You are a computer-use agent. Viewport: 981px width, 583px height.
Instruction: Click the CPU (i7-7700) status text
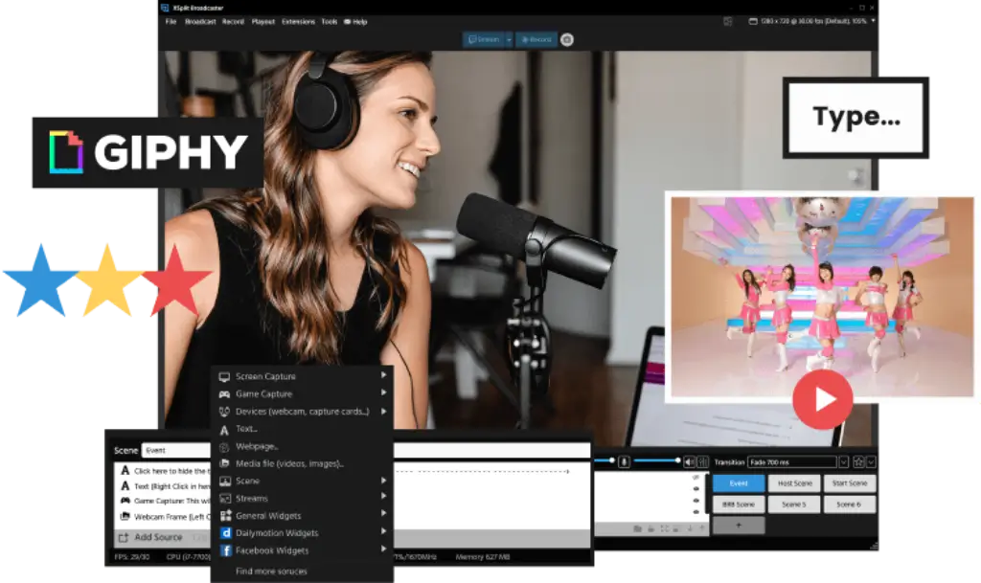[189, 557]
